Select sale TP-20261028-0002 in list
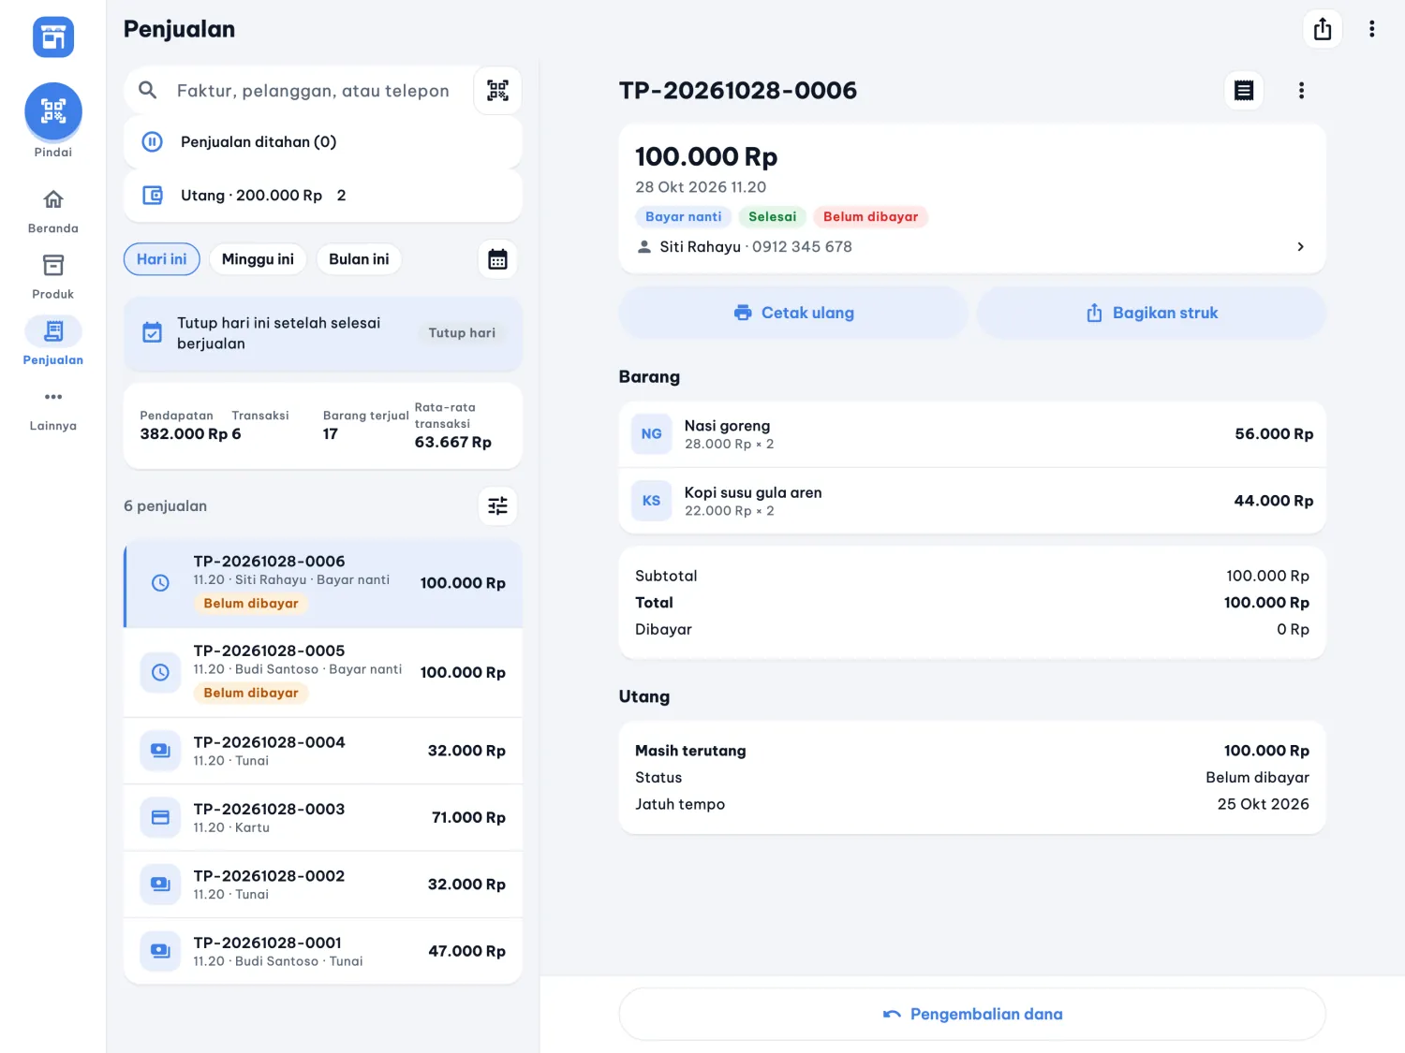The image size is (1405, 1053). [322, 885]
